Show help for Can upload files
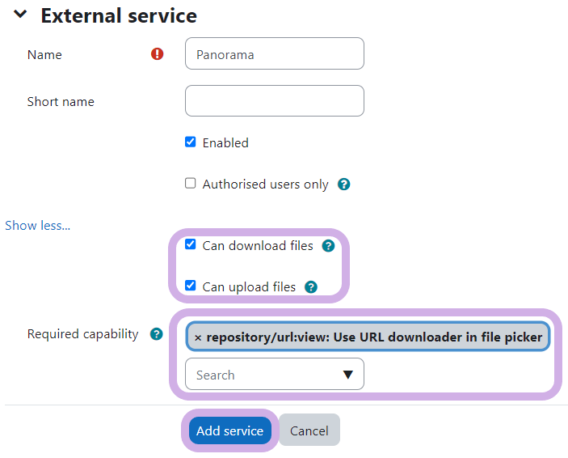 pyautogui.click(x=310, y=286)
